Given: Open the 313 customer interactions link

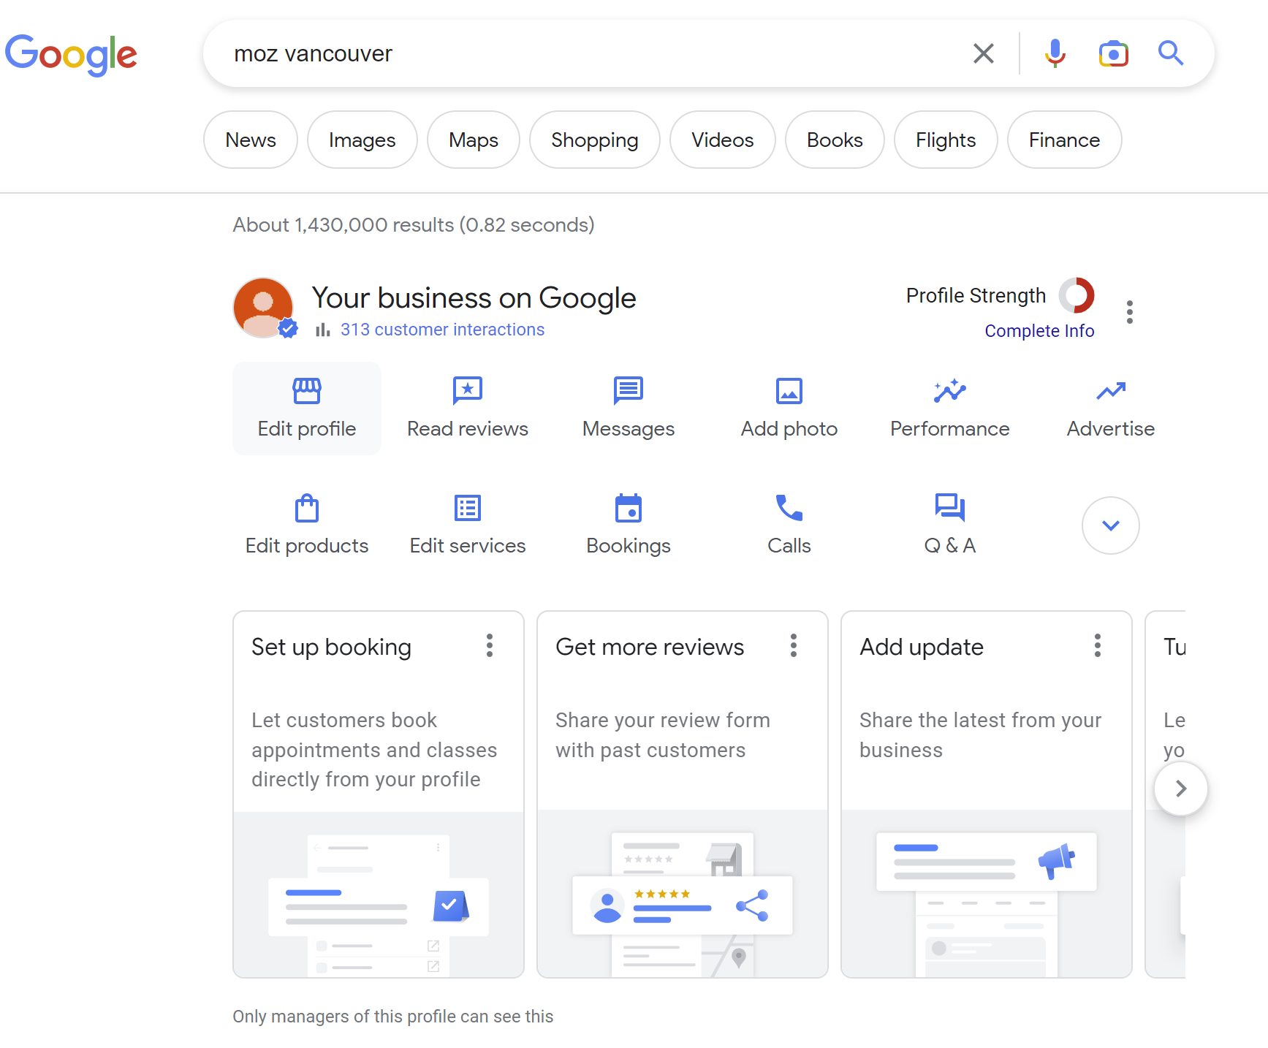Looking at the screenshot, I should (442, 330).
